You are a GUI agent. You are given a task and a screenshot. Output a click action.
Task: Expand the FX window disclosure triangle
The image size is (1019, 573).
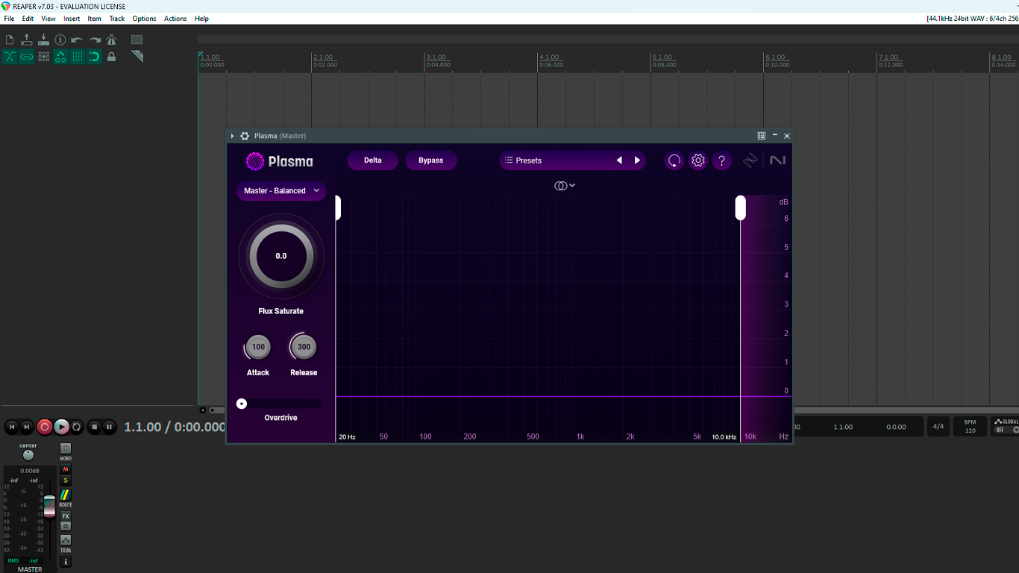pos(233,136)
